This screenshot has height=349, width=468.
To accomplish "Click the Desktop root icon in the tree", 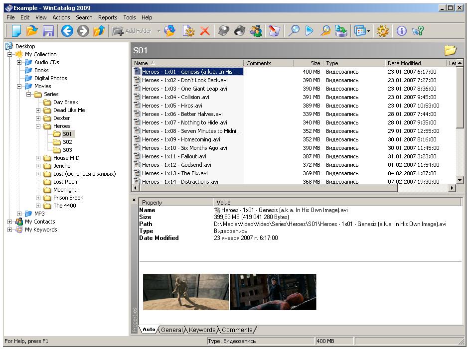I will pos(9,46).
